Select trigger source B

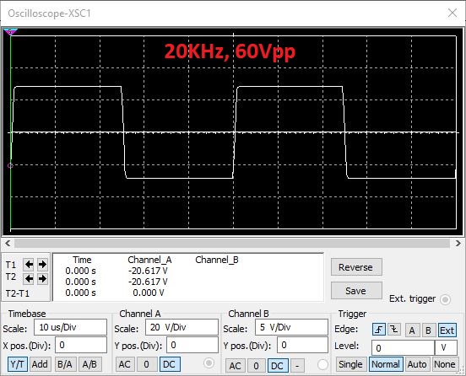[428, 330]
